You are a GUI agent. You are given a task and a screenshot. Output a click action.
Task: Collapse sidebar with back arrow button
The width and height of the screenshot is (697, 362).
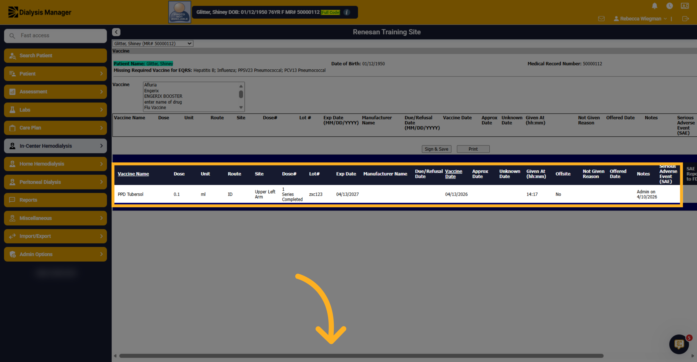[x=116, y=32]
